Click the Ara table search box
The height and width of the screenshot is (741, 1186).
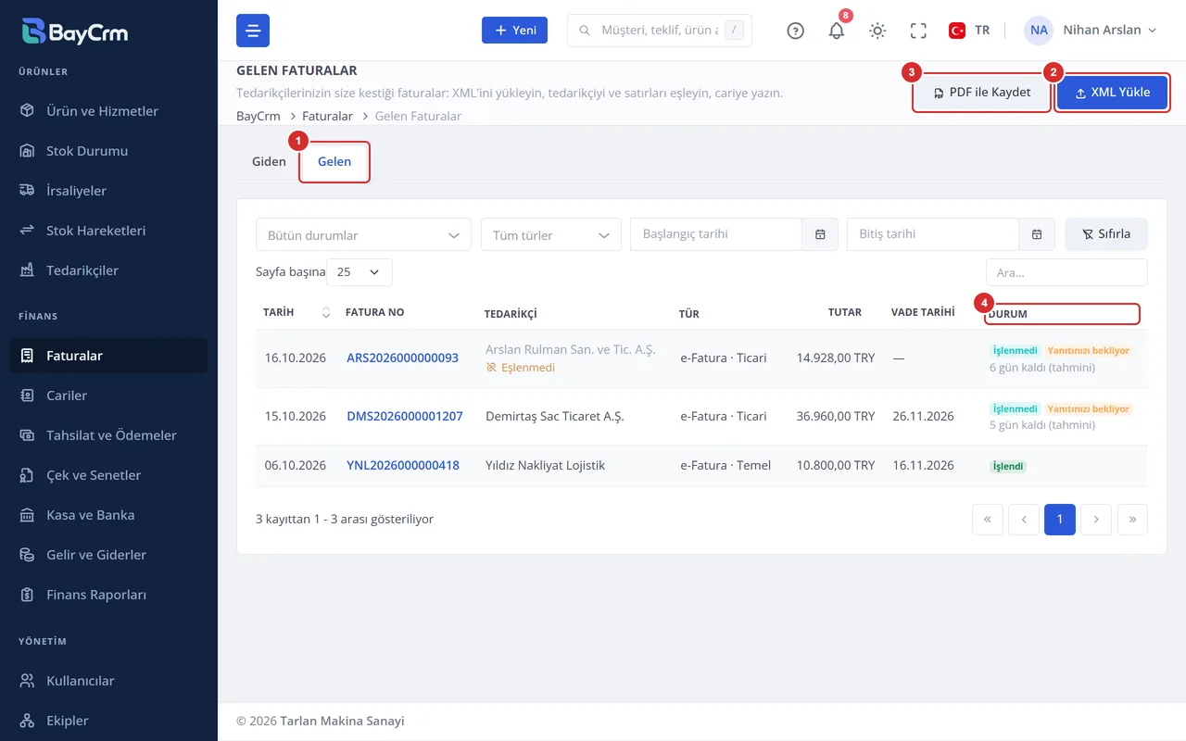point(1066,273)
